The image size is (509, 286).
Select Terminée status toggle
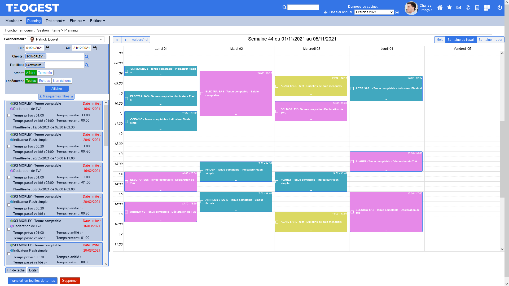(x=45, y=73)
